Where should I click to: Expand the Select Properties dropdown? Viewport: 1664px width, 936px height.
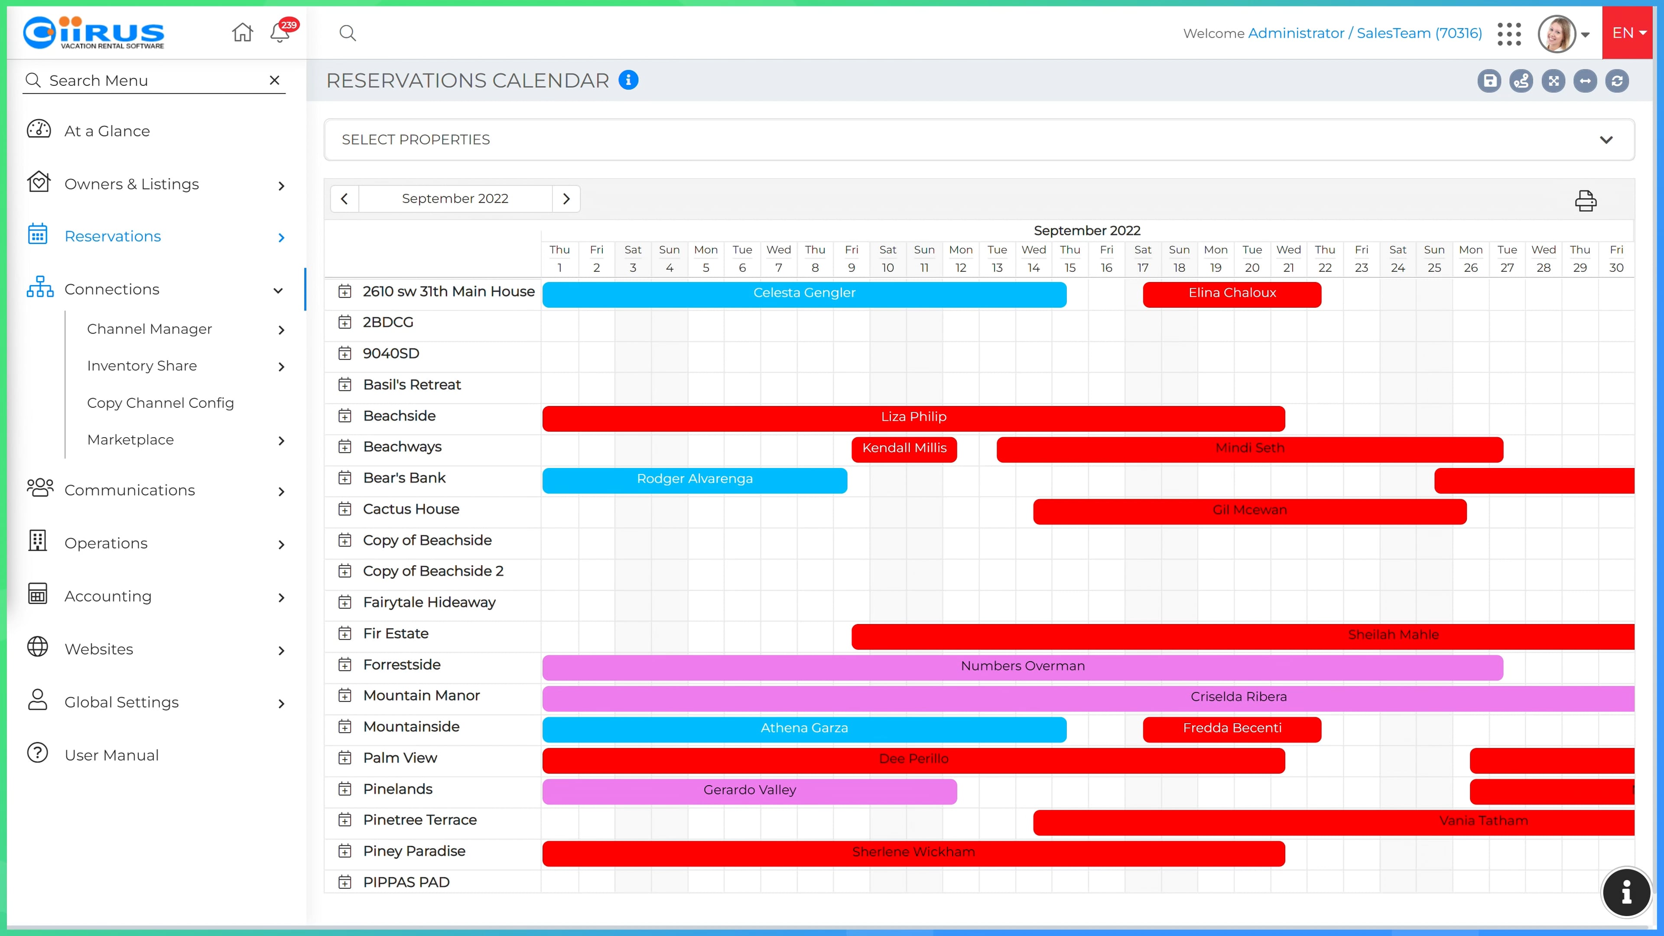point(978,140)
